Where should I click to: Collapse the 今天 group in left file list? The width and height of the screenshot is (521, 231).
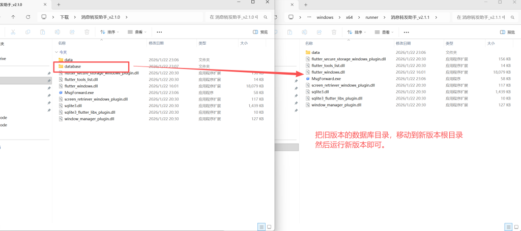click(56, 52)
